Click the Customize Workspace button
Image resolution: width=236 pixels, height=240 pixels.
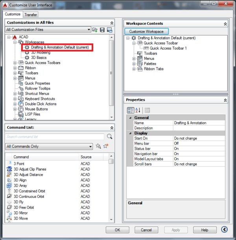pyautogui.click(x=146, y=31)
